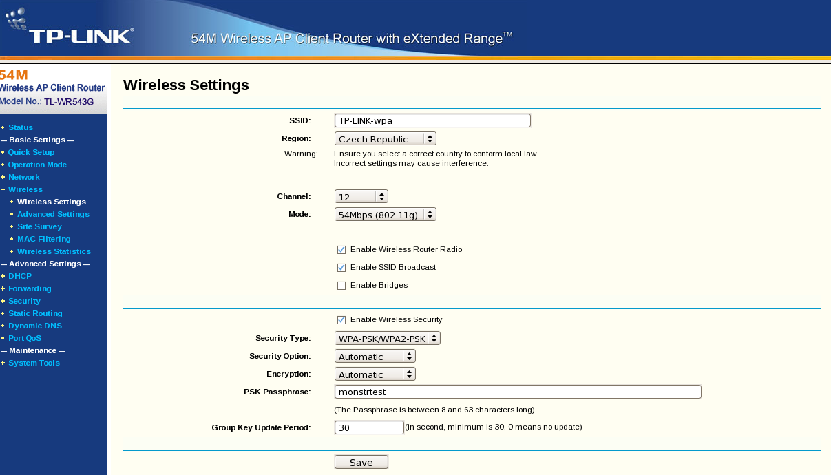Expand the Forwarding menu

[x=30, y=288]
